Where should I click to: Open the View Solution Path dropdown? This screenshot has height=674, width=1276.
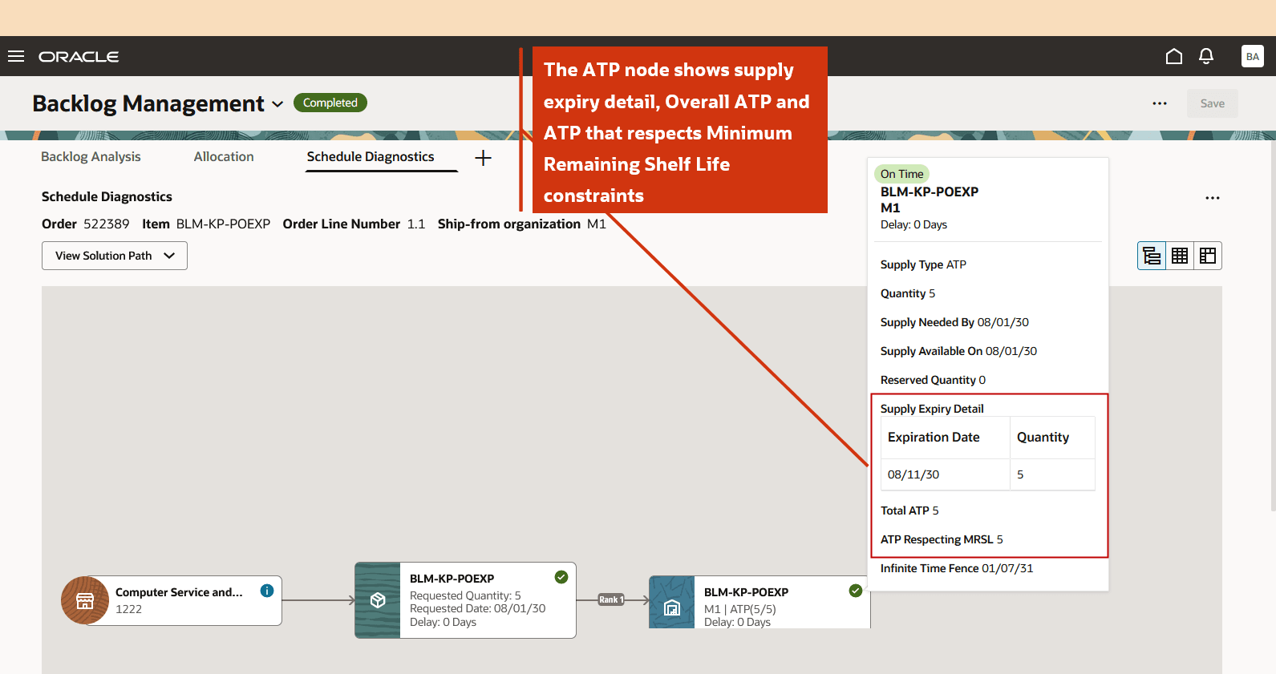[115, 256]
